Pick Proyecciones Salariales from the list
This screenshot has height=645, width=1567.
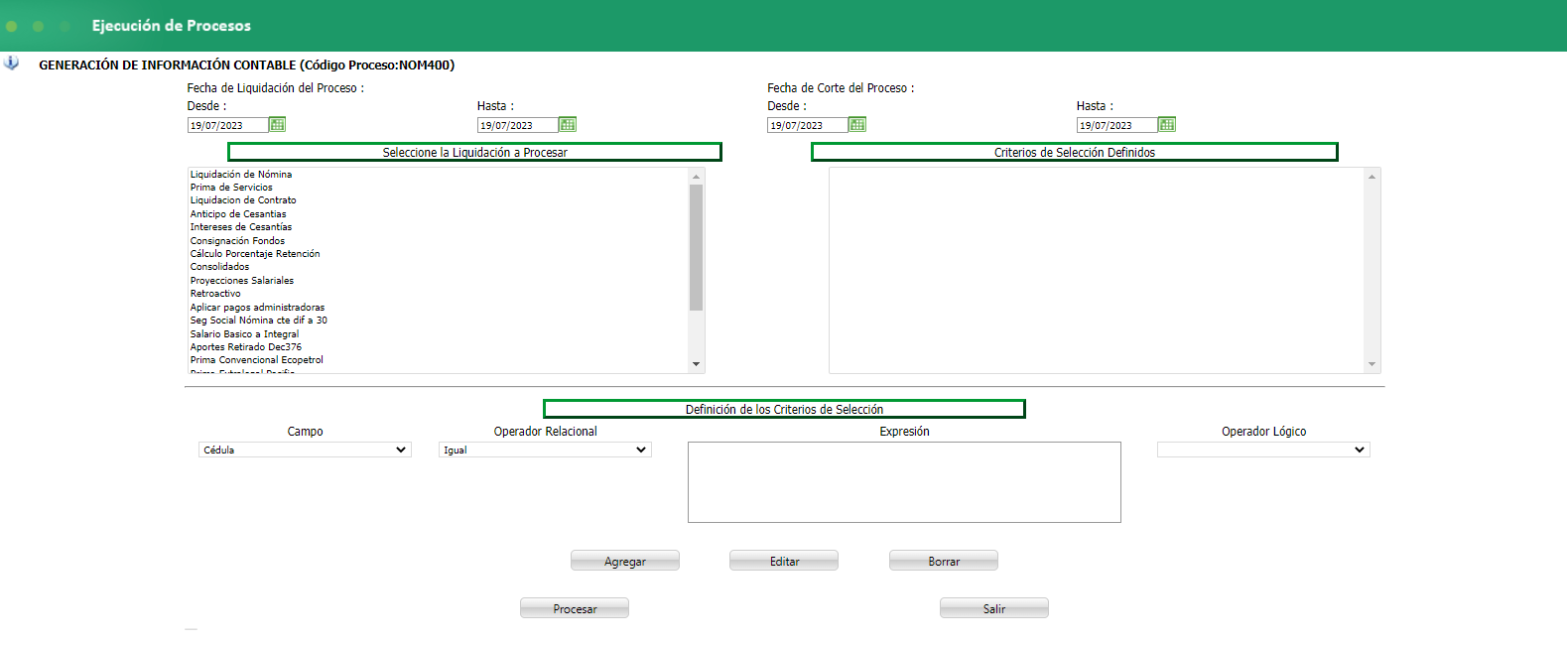click(x=242, y=280)
